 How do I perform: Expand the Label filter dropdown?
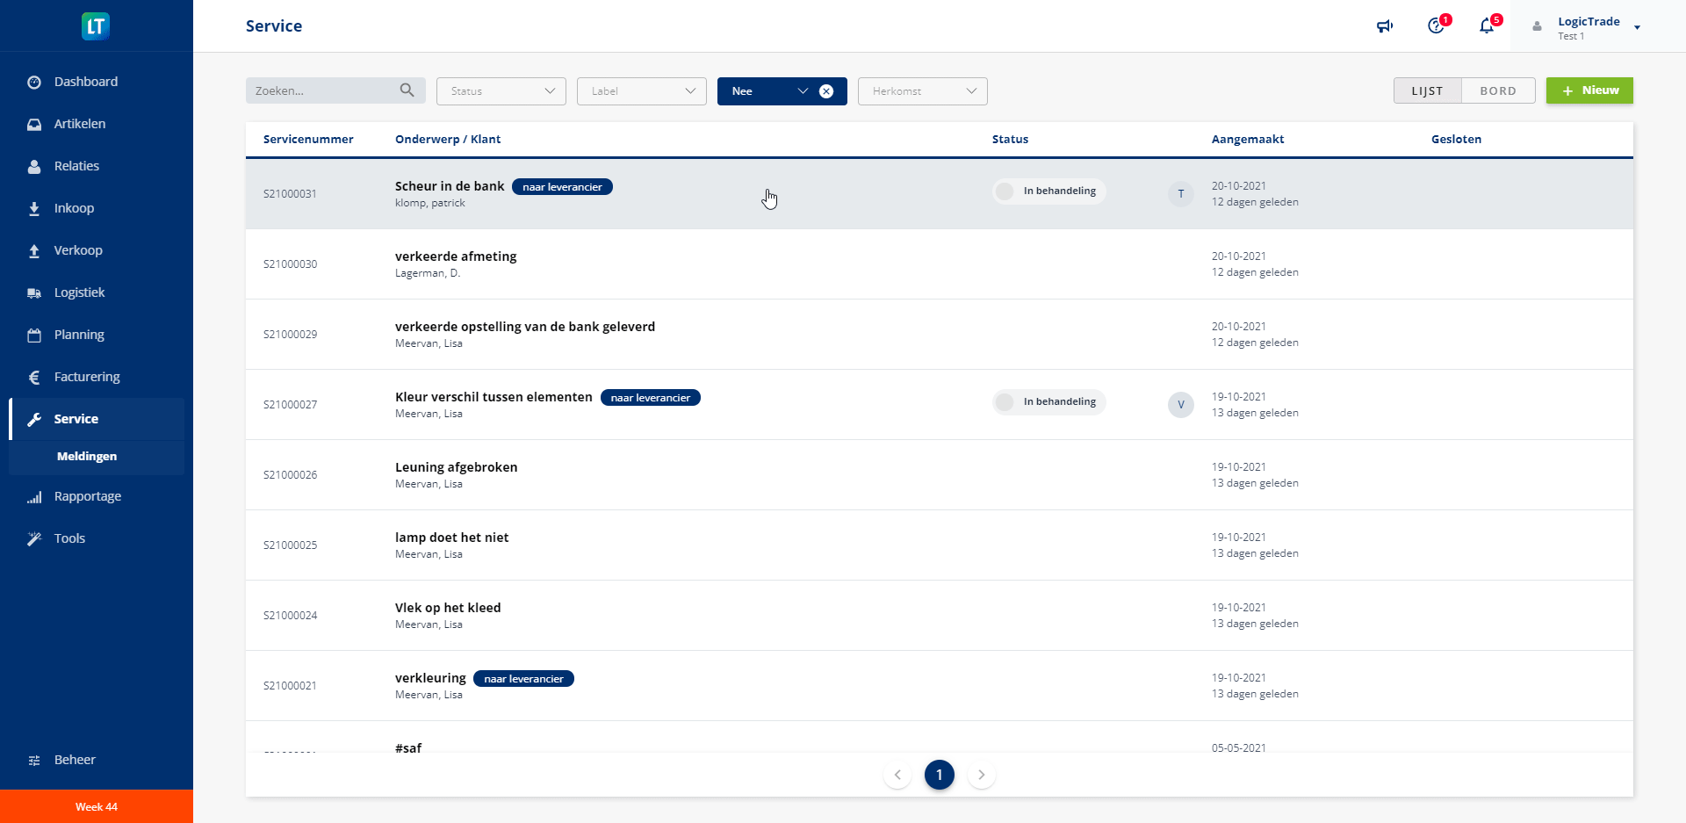641,91
